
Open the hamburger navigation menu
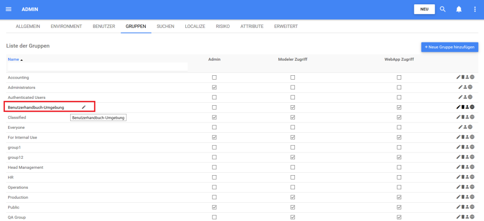coord(8,9)
